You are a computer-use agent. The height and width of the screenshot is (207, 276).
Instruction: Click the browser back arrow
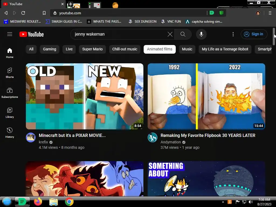(x=6, y=13)
